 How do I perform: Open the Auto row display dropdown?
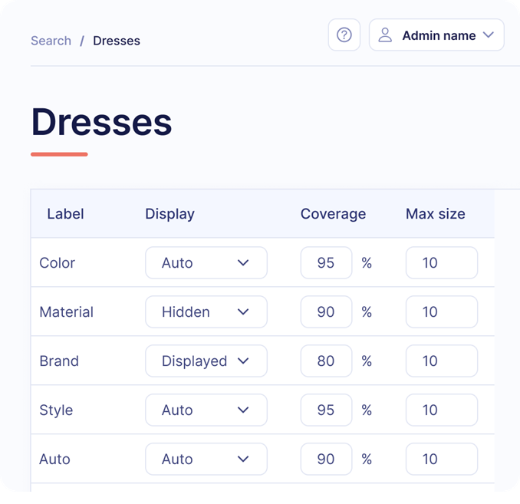(206, 460)
